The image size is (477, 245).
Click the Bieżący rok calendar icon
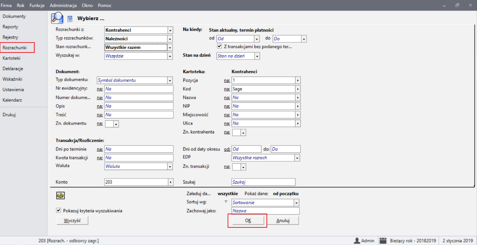click(x=383, y=241)
